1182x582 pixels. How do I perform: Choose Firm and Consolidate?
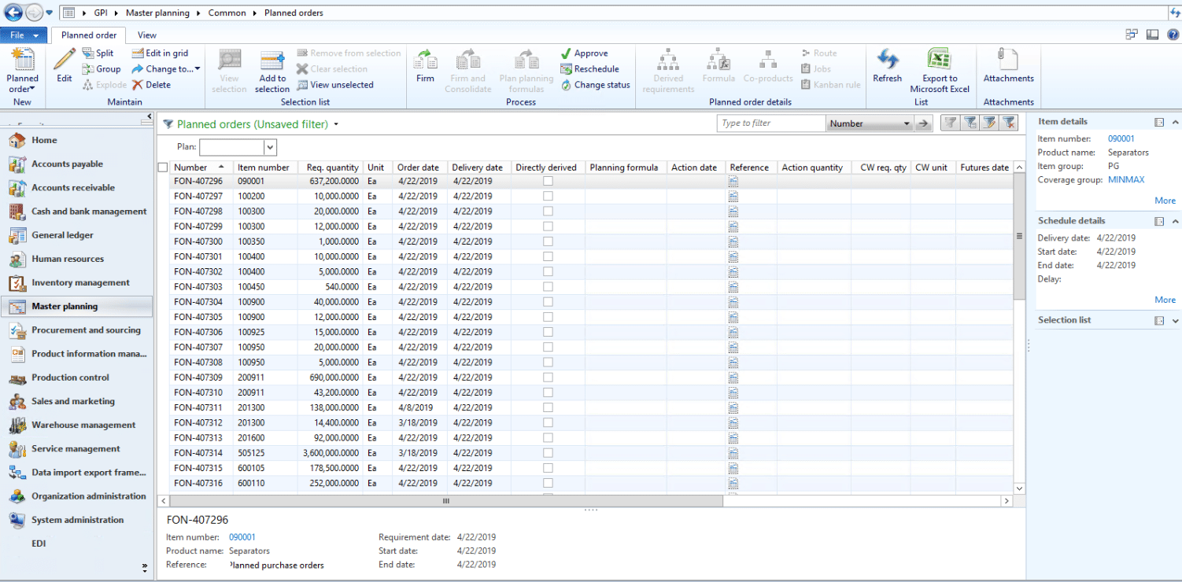(x=467, y=69)
